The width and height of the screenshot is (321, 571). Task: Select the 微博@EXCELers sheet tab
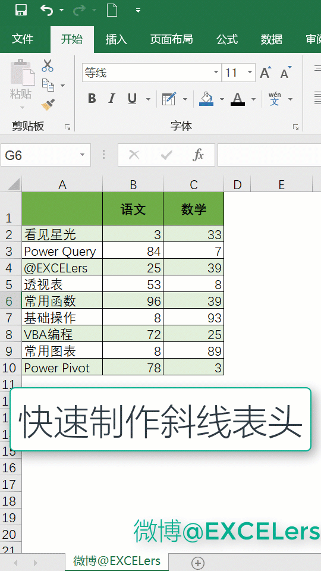pyautogui.click(x=117, y=561)
